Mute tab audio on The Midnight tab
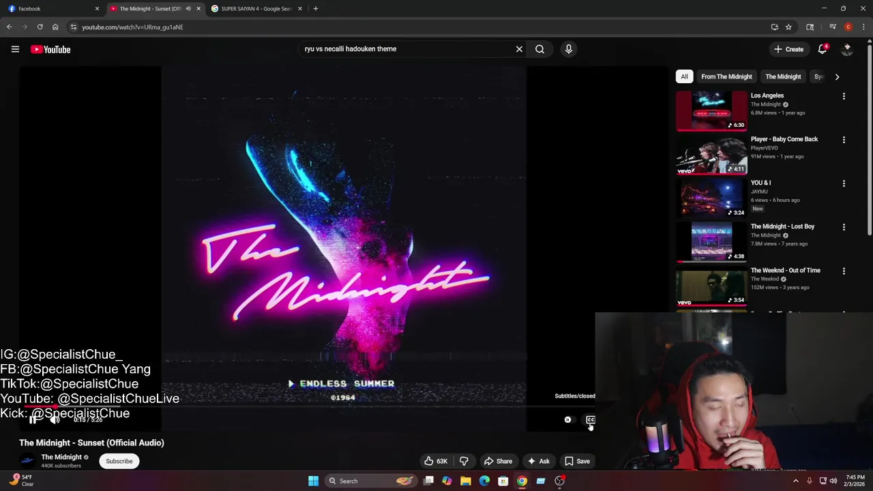Screen dimensions: 873x491 pyautogui.click(x=188, y=9)
